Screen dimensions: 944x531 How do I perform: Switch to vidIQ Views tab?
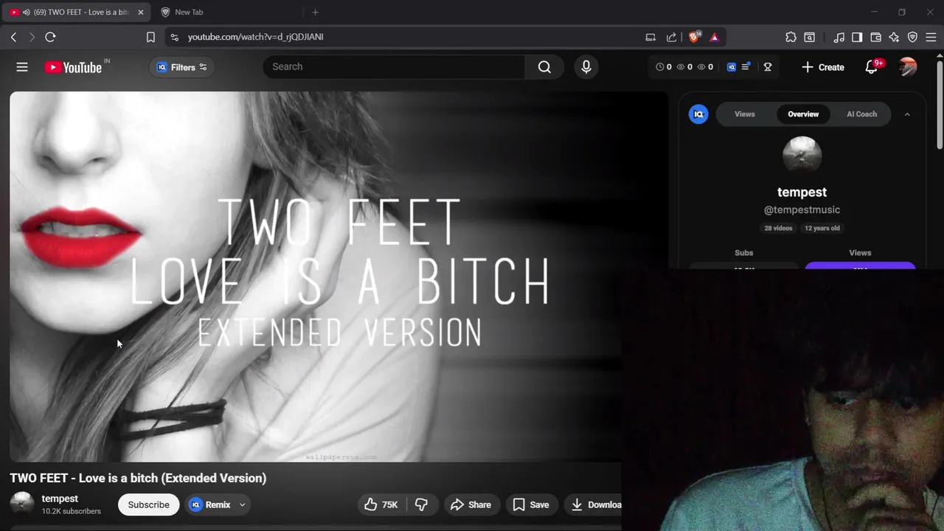[744, 114]
